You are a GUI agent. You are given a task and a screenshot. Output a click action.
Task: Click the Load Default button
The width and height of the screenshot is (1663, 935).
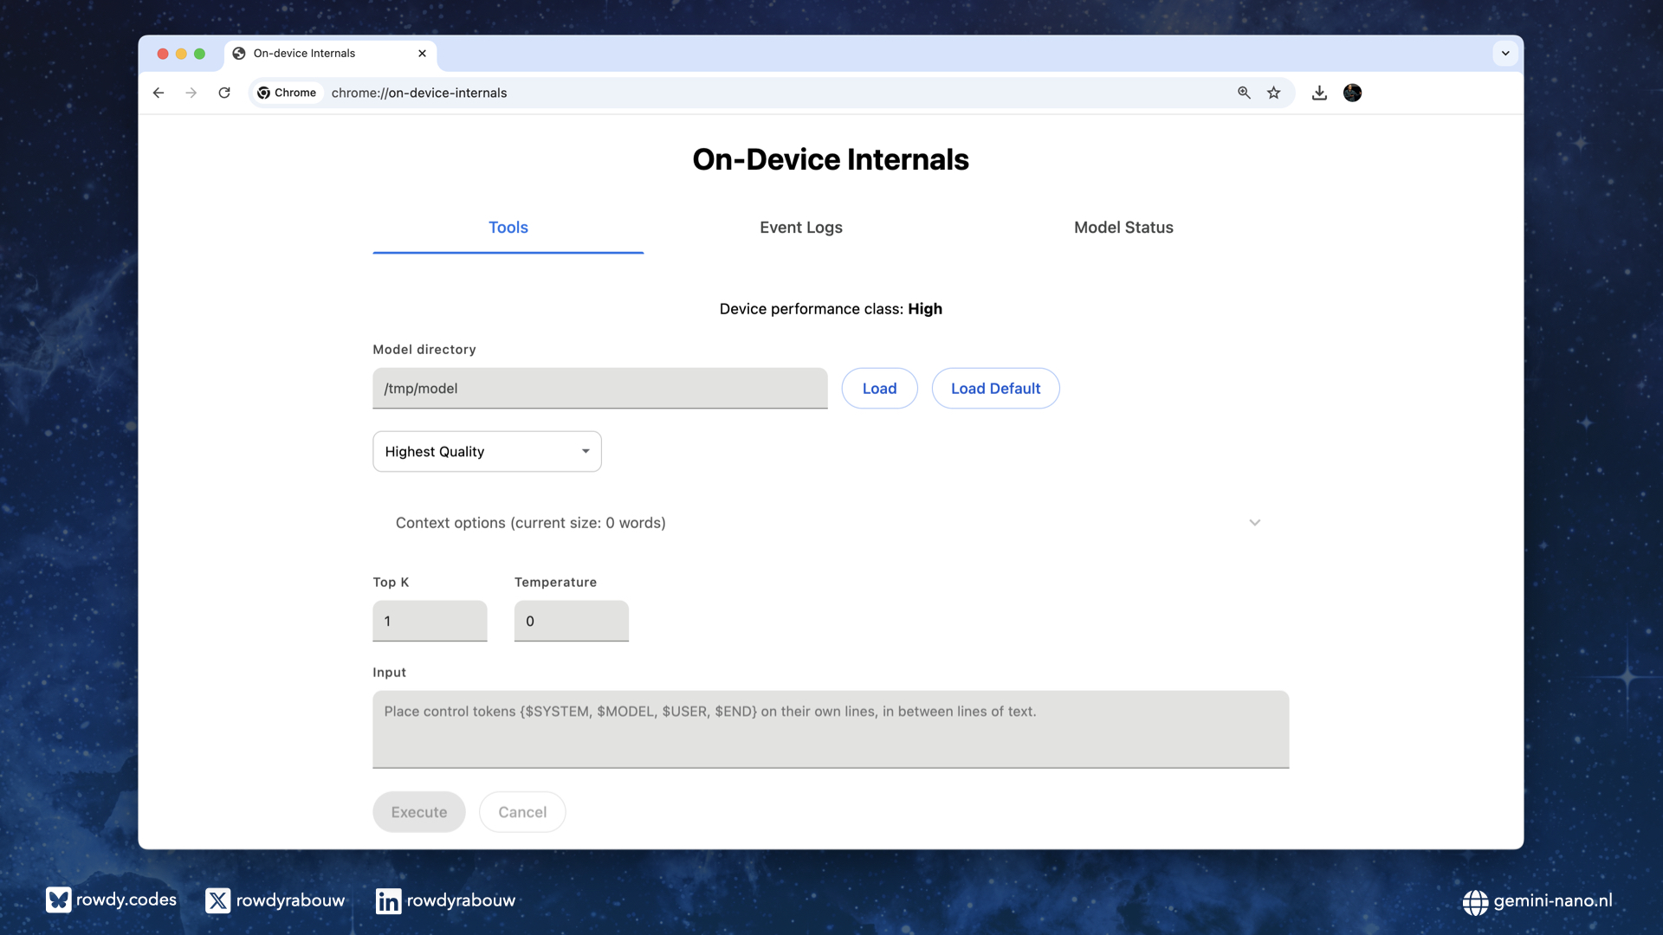click(x=995, y=389)
